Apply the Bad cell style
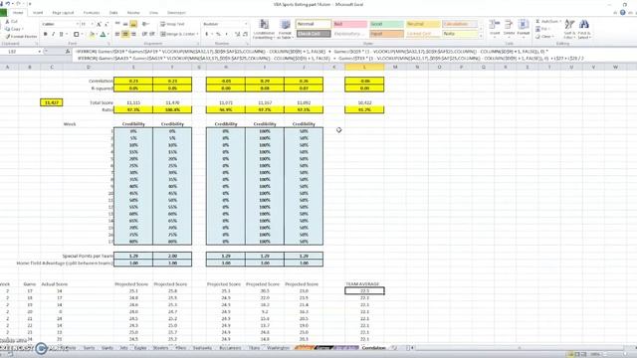Image resolution: width=637 pixels, height=358 pixels. [349, 24]
